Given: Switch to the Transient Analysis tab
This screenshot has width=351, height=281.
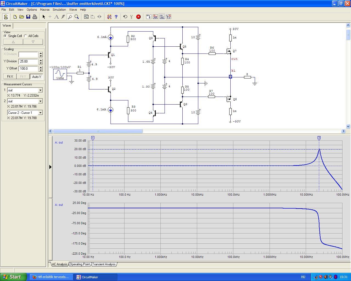Looking at the screenshot, I should [x=104, y=264].
